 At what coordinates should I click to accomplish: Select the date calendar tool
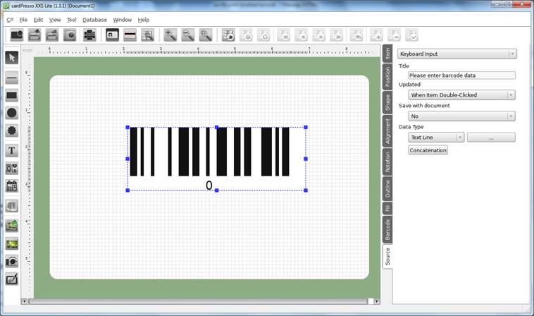coord(11,186)
